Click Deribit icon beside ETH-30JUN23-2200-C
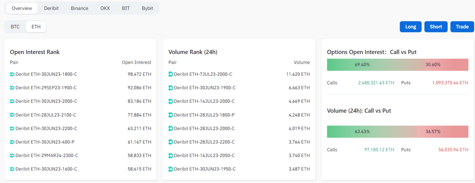This screenshot has width=475, height=183. click(12, 128)
